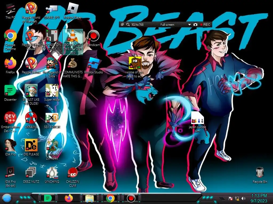The image size is (273, 204).
Task: Launch Peggle World of Warcraft shortcut
Action: tap(31, 12)
